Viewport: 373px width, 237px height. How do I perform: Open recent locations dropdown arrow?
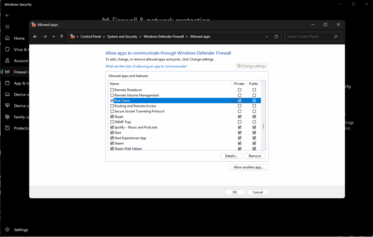point(54,37)
